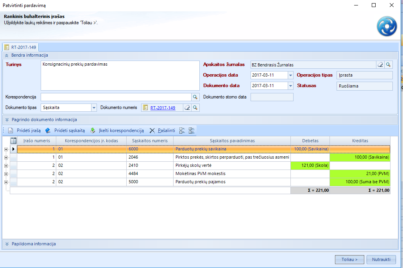403x268 pixels.
Task: Select the RT-2017-149 tab
Action: pyautogui.click(x=20, y=47)
